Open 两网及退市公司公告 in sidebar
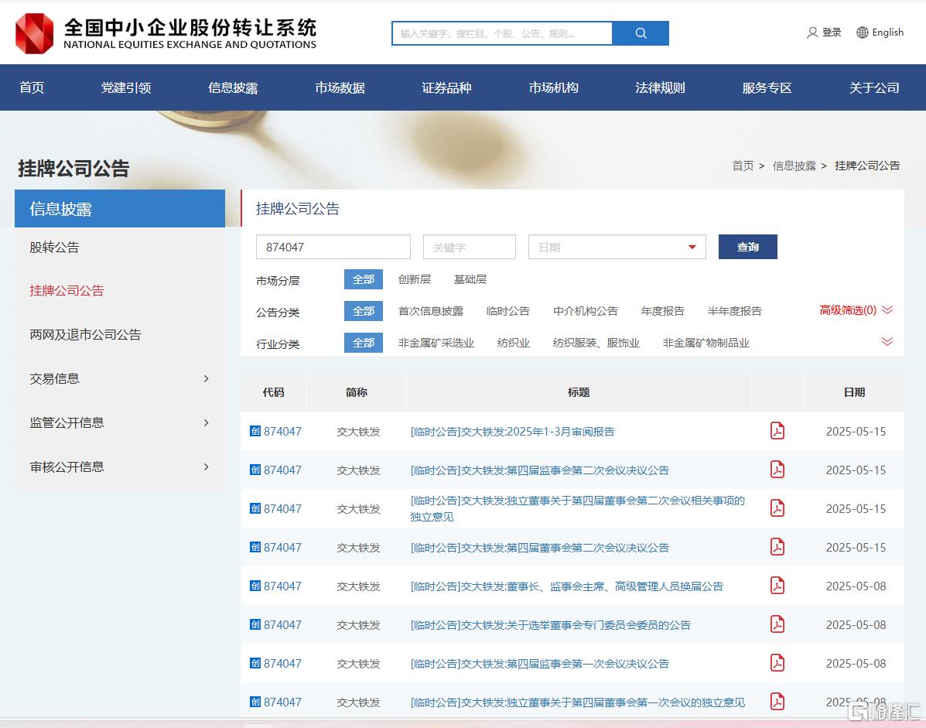Image resolution: width=926 pixels, height=728 pixels. click(x=86, y=335)
